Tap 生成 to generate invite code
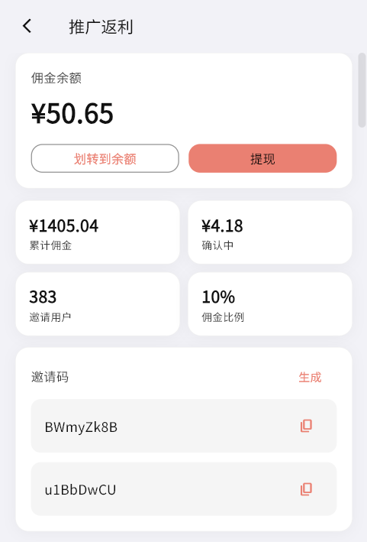367x542 pixels. pyautogui.click(x=310, y=377)
